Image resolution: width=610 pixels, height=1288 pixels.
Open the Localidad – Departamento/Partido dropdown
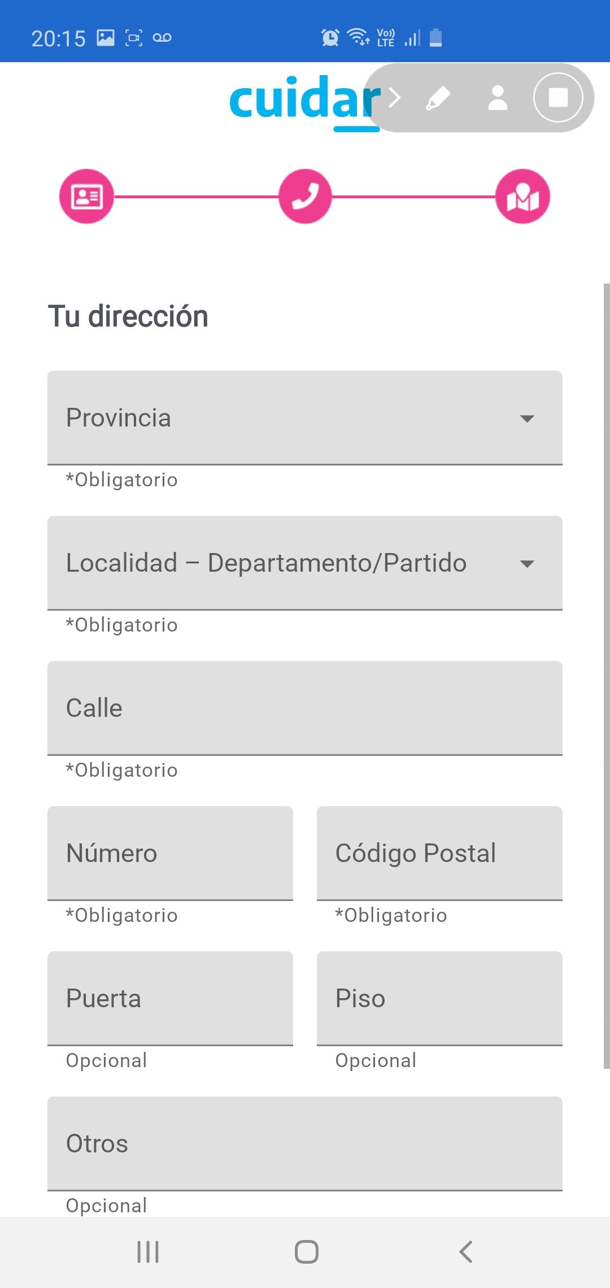305,563
